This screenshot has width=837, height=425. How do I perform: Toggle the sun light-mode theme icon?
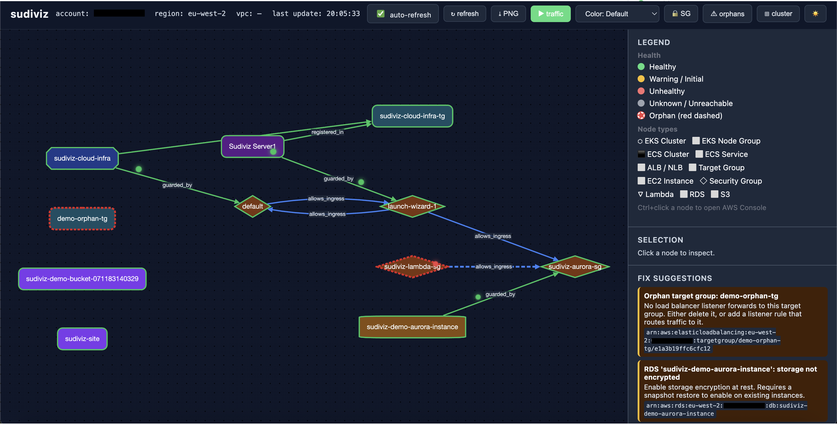pyautogui.click(x=815, y=14)
